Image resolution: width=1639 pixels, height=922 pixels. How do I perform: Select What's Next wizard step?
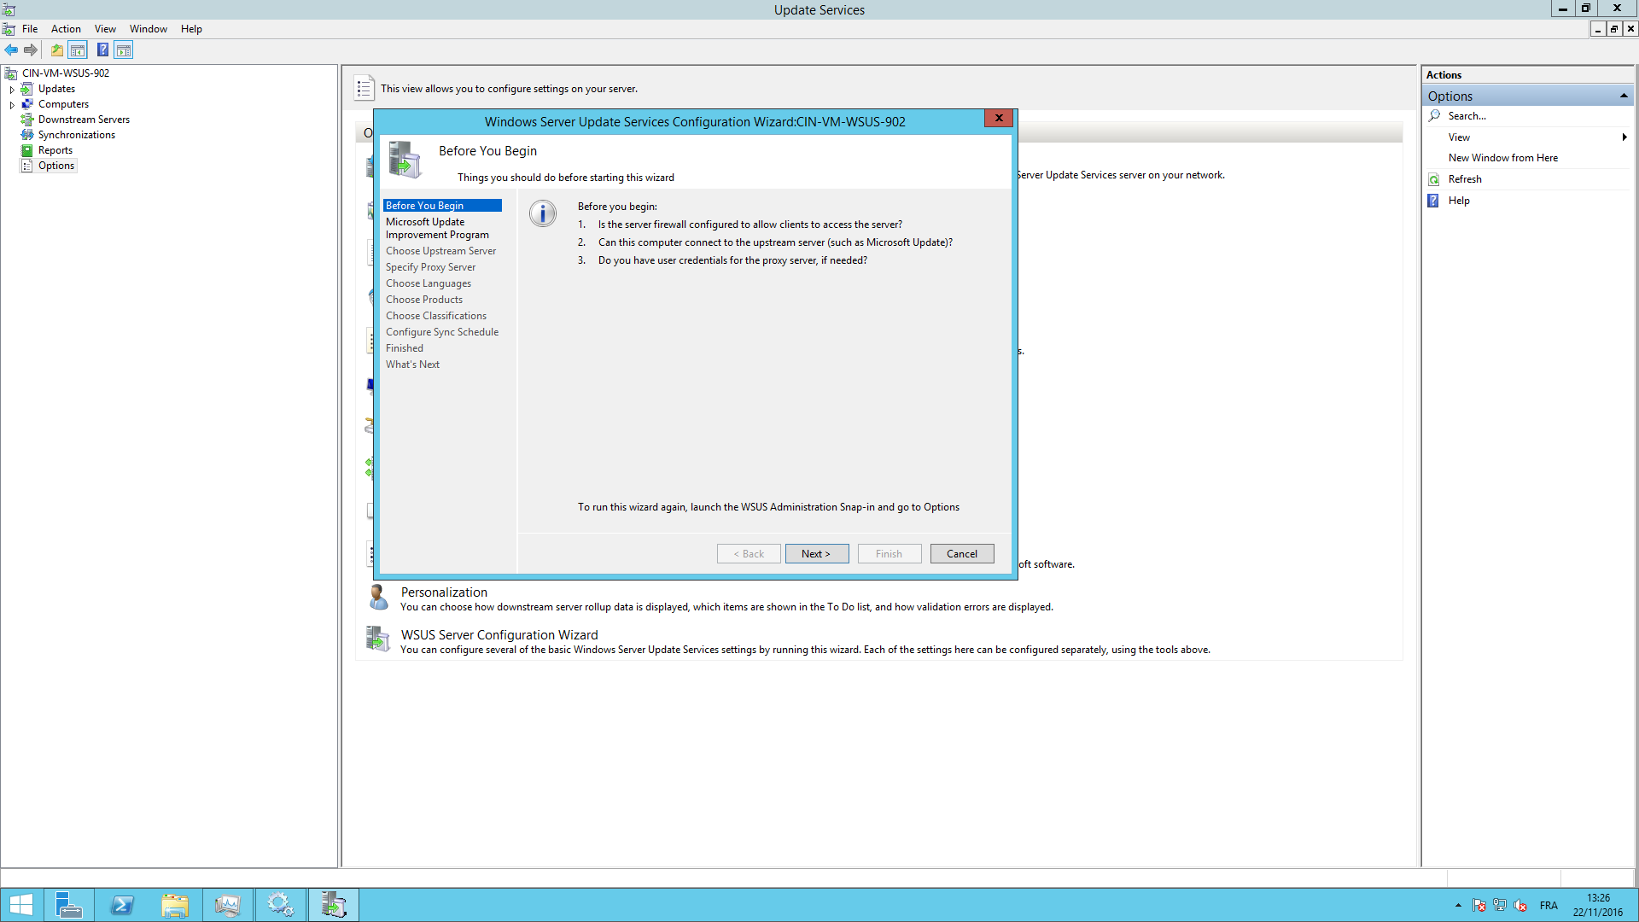pyautogui.click(x=412, y=365)
